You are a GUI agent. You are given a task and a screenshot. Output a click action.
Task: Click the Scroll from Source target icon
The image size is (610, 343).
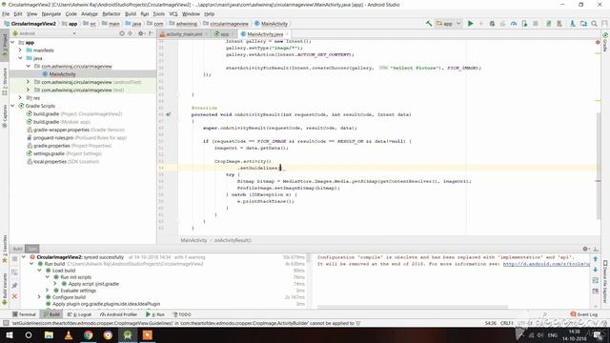(x=122, y=34)
